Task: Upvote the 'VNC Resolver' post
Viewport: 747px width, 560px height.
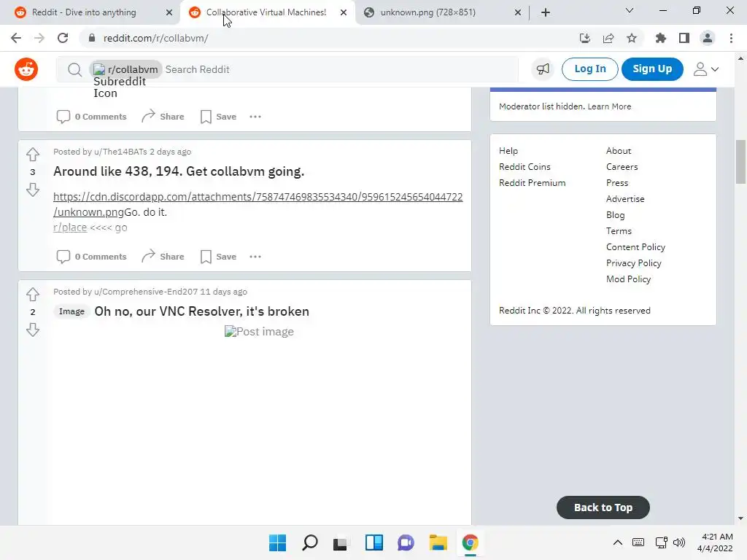Action: pos(32,294)
